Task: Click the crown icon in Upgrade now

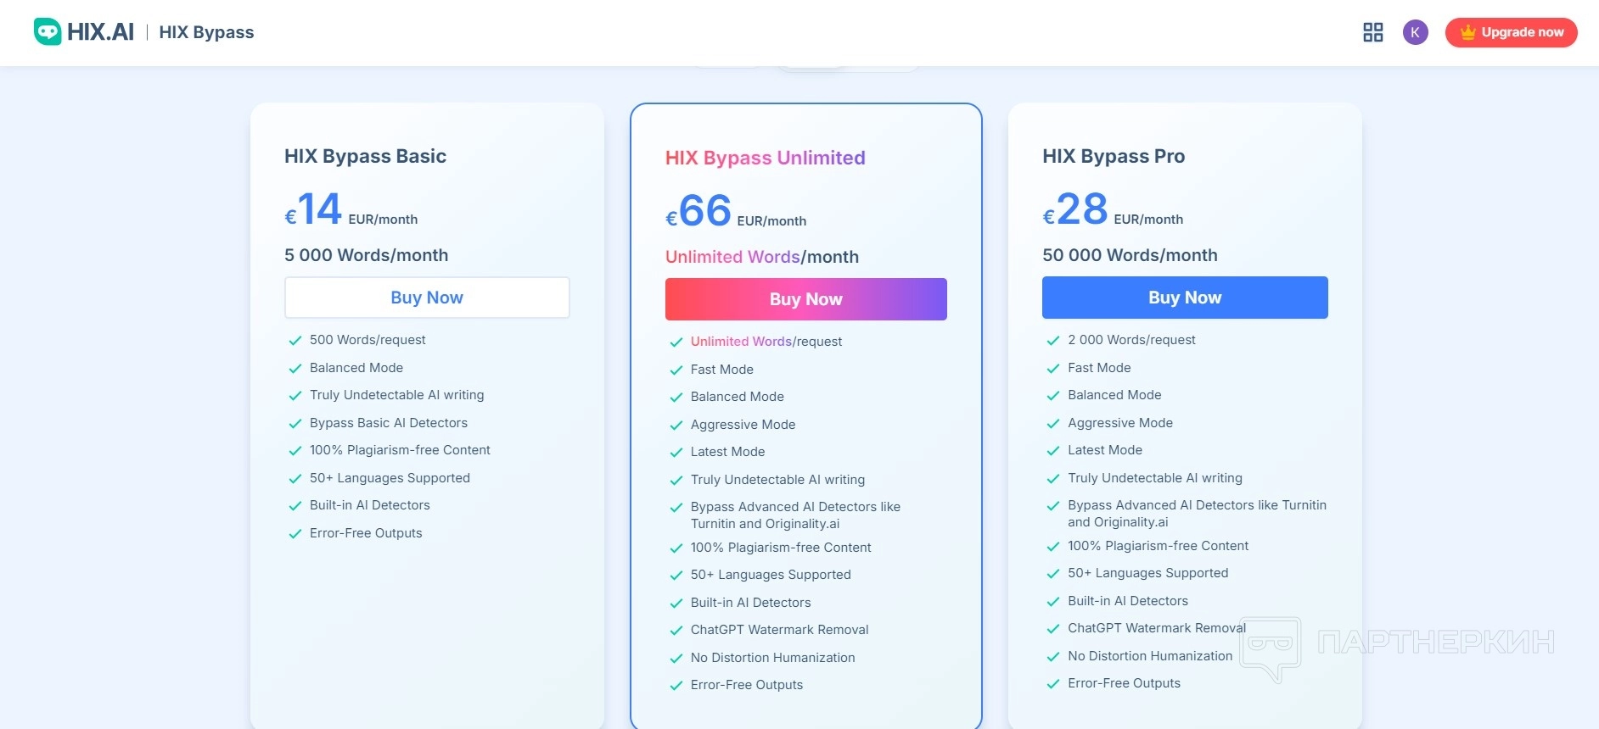Action: (x=1467, y=32)
